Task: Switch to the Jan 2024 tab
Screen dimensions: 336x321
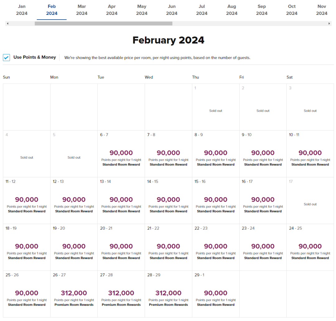Action: click(22, 10)
